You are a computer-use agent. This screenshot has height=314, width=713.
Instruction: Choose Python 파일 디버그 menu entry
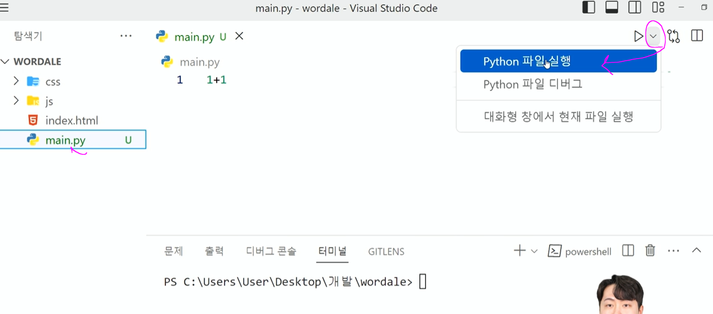pos(559,84)
